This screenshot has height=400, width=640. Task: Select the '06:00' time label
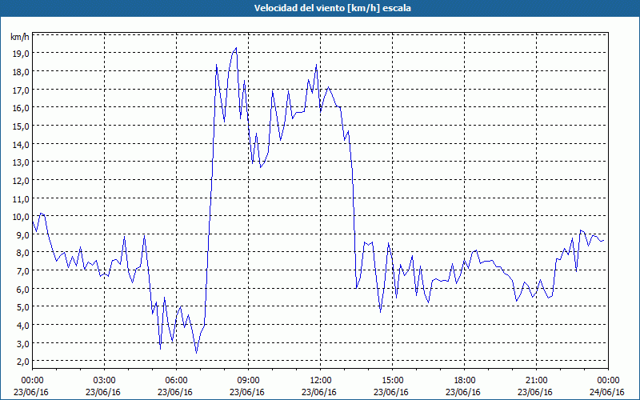(176, 381)
